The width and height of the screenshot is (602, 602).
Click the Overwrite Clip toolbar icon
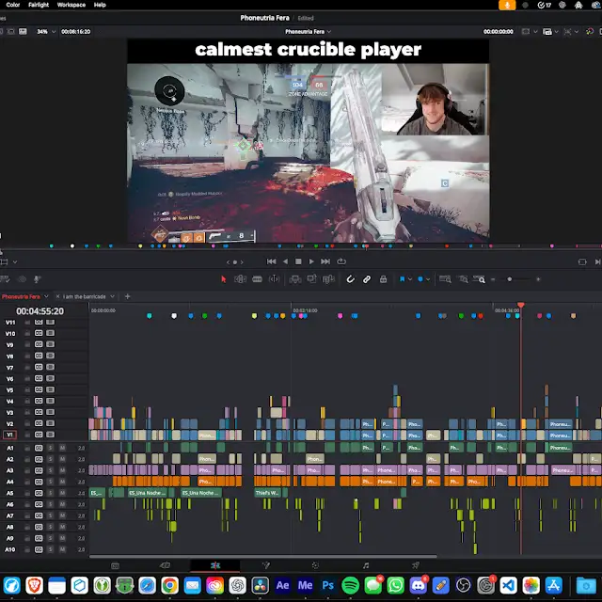pos(311,279)
